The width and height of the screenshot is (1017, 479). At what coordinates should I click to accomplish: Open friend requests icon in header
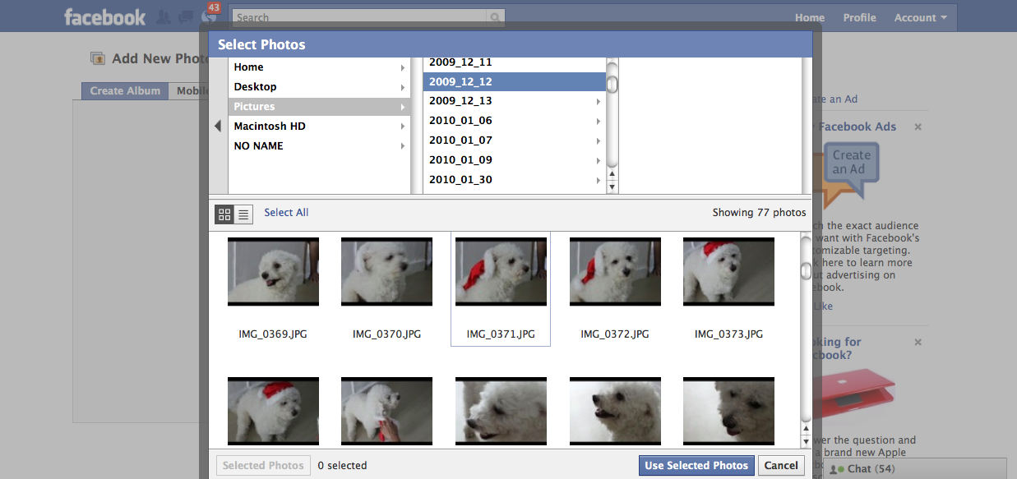[163, 14]
